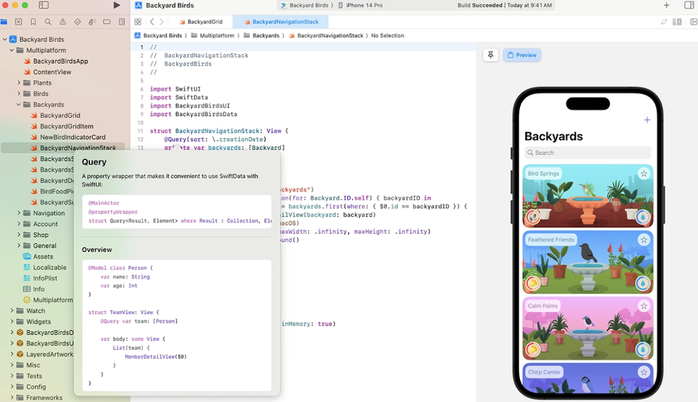Click the editor review changes arrows icon
This screenshot has height=402, width=698.
pos(664,22)
